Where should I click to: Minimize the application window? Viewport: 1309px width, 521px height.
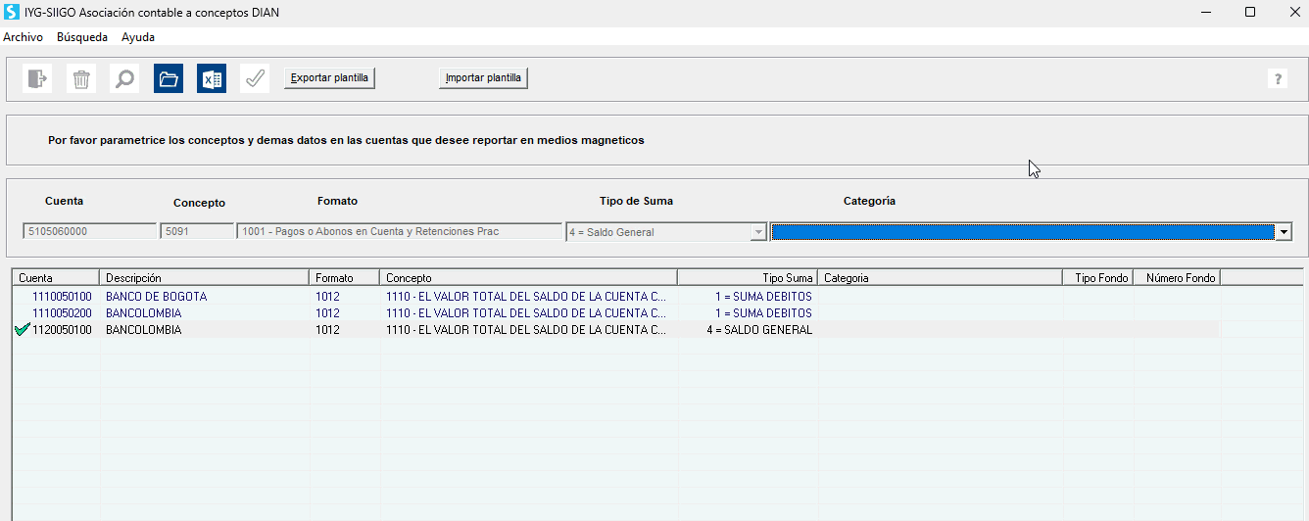(x=1206, y=12)
